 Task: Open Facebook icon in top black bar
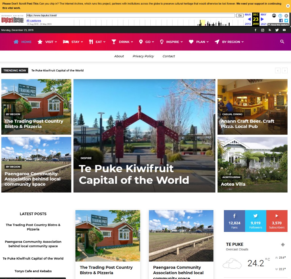pyautogui.click(x=255, y=30)
